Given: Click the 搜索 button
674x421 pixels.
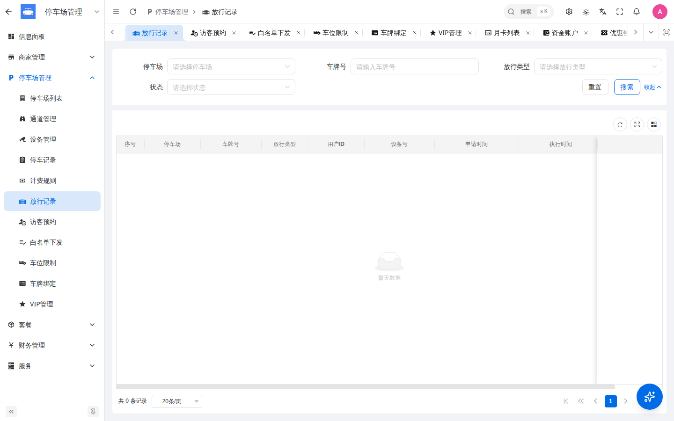Looking at the screenshot, I should (x=627, y=87).
